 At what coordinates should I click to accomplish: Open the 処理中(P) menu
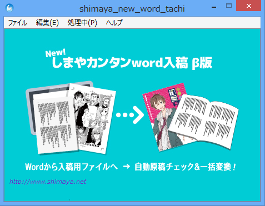click(x=82, y=23)
